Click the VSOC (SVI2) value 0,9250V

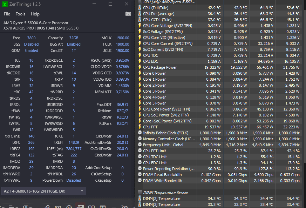point(122,60)
